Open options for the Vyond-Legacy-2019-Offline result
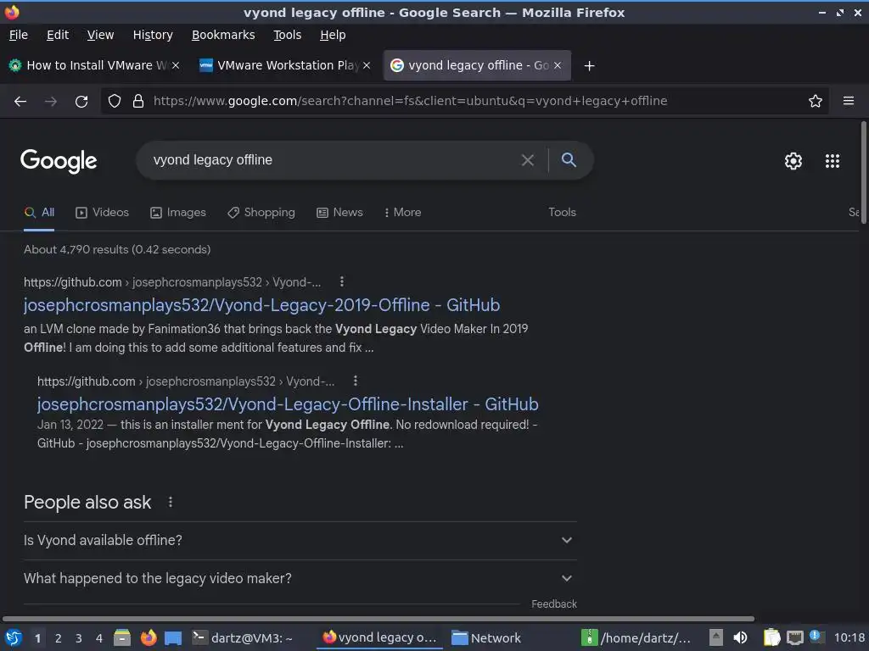Viewport: 869px width, 651px height. 342,281
